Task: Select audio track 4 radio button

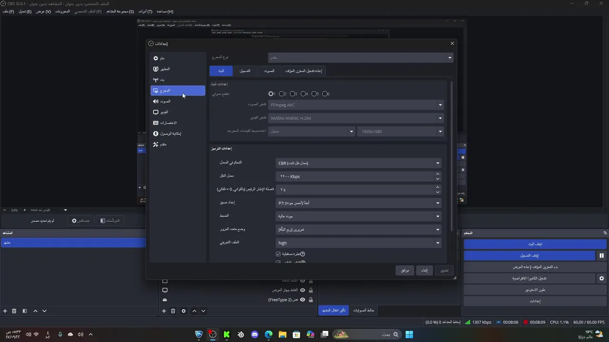Action: (x=304, y=94)
